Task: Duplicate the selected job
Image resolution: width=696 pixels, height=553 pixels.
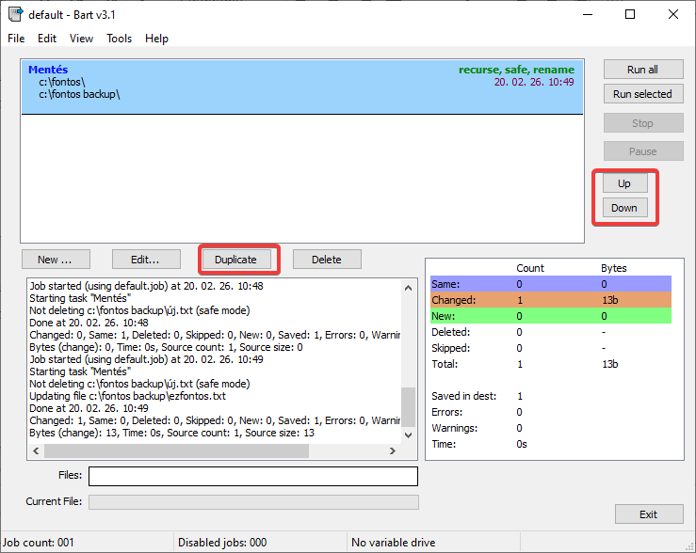Action: tap(242, 260)
